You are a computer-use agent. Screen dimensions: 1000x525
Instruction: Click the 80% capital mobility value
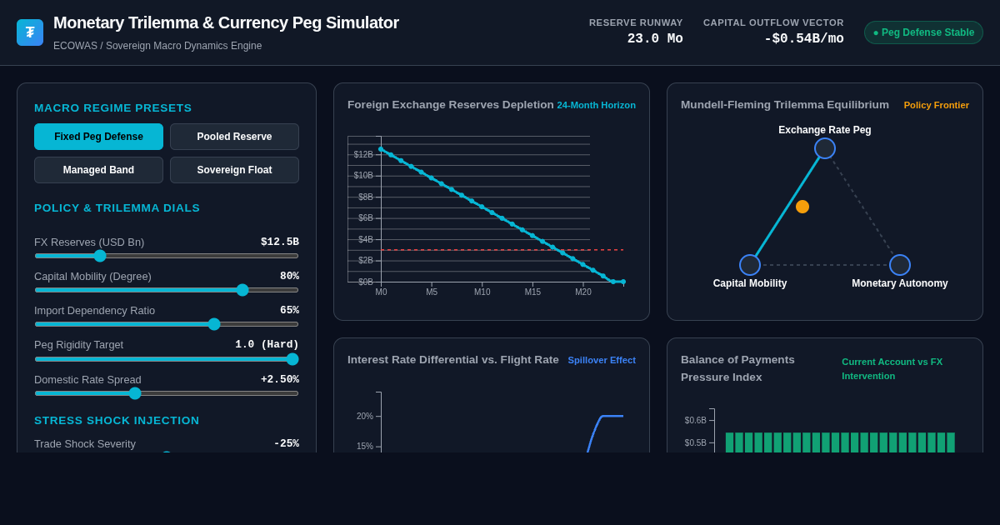click(289, 276)
